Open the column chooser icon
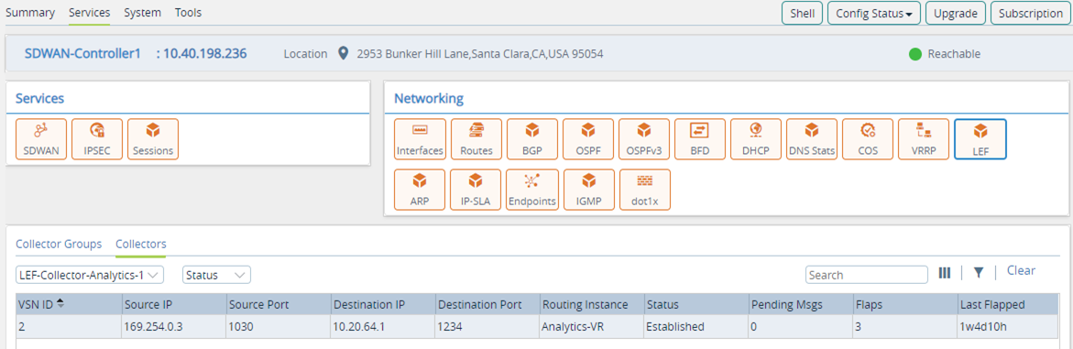The image size is (1073, 349). 945,273
